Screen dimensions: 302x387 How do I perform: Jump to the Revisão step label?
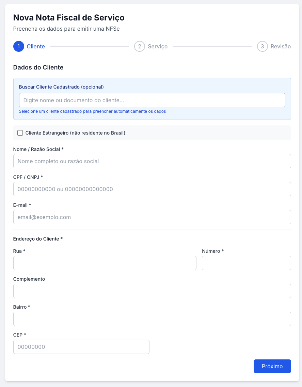tap(281, 46)
